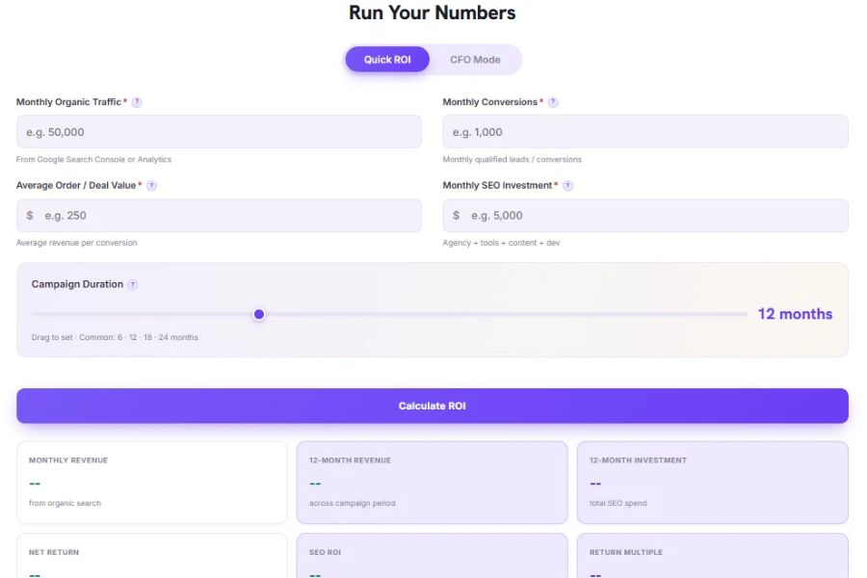Click the 'Return Multiple' card label
Image resolution: width=867 pixels, height=578 pixels.
click(626, 553)
